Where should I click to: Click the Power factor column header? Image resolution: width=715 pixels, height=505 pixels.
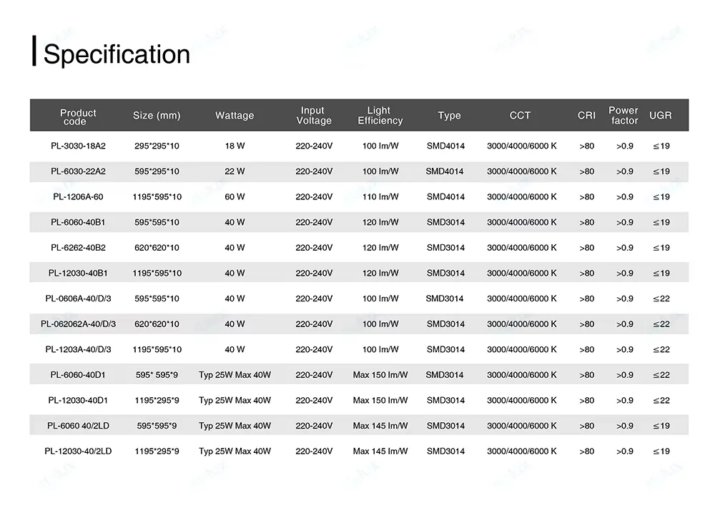coord(623,116)
